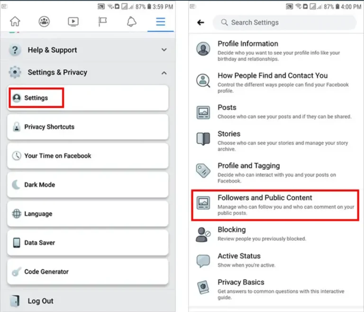
Task: Tap 'Review people you previously blocked.' text
Action: coord(262,239)
